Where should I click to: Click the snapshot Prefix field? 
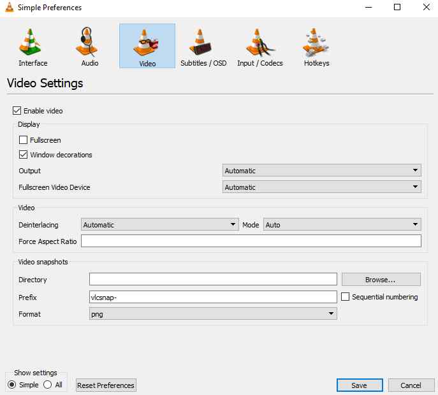tap(213, 297)
